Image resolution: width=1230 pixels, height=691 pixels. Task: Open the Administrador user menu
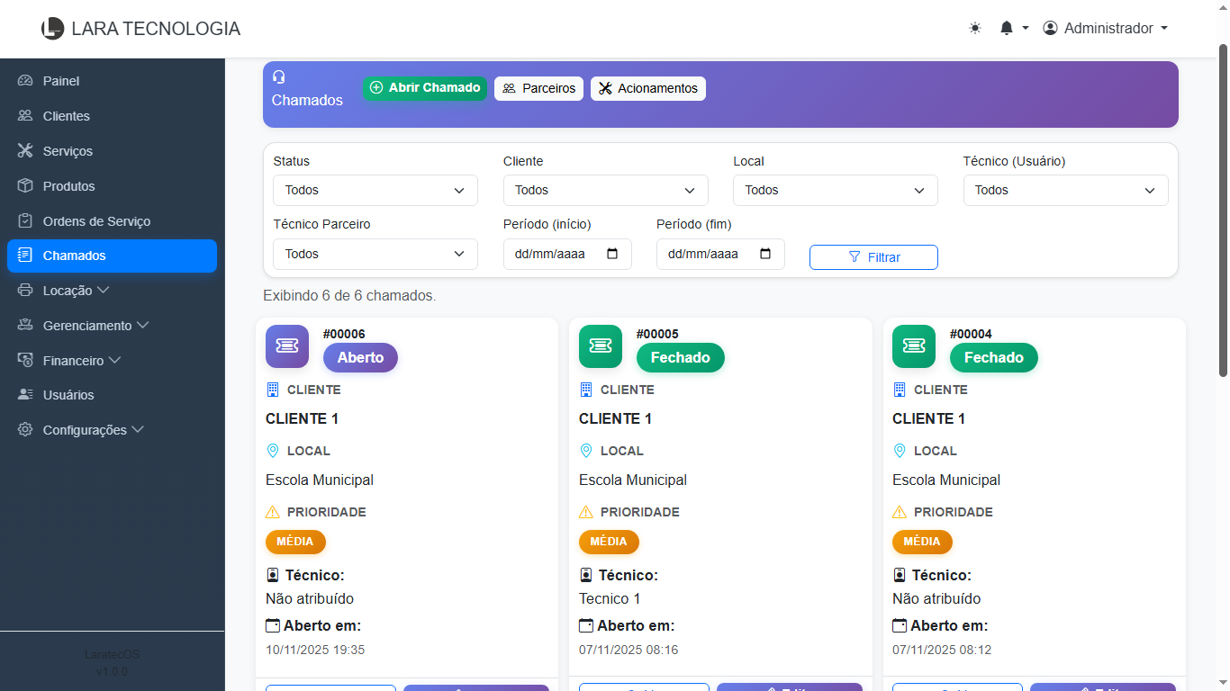[1105, 29]
